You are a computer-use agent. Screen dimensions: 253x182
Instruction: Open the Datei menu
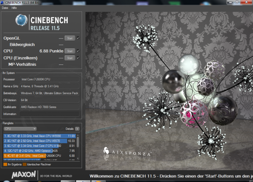tap(5, 8)
